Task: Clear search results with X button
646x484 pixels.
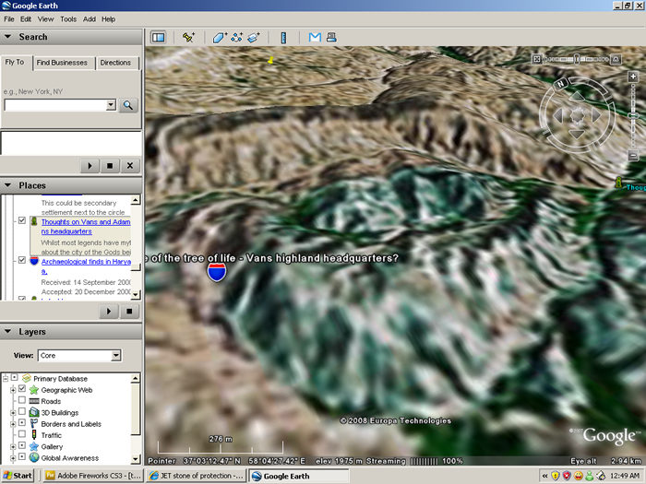Action: [130, 166]
